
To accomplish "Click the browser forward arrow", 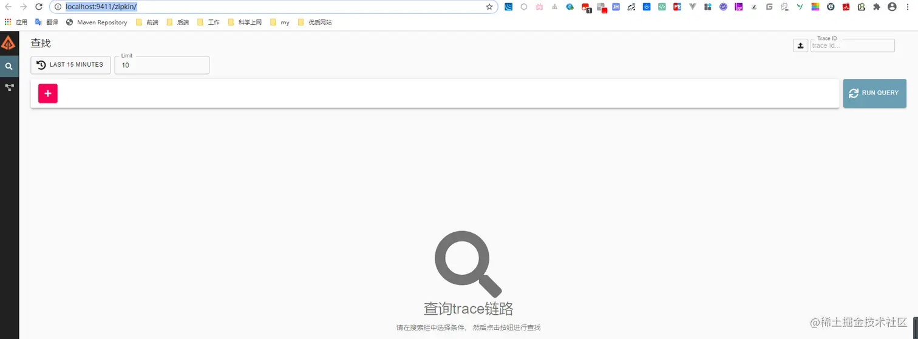I will [x=24, y=7].
